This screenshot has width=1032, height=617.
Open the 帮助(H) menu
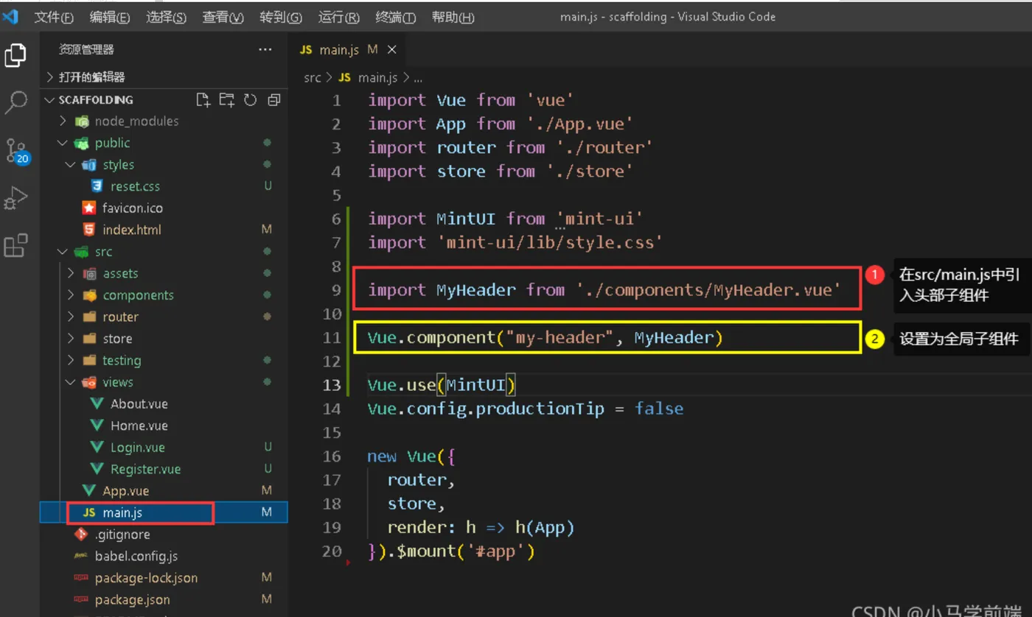click(453, 17)
